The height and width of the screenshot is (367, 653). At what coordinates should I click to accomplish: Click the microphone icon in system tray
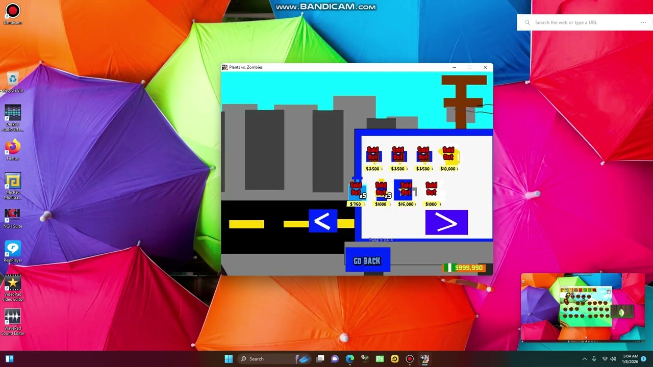pyautogui.click(x=594, y=359)
